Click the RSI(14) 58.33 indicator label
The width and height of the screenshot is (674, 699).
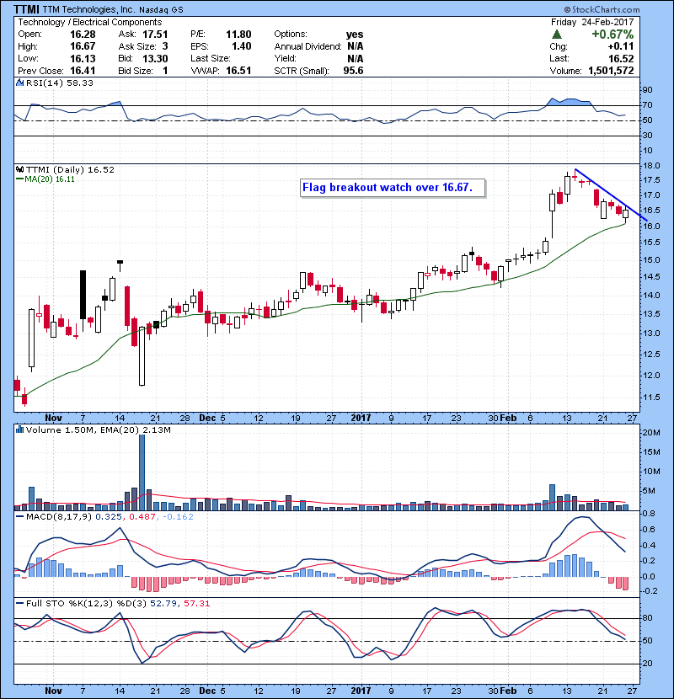click(59, 83)
